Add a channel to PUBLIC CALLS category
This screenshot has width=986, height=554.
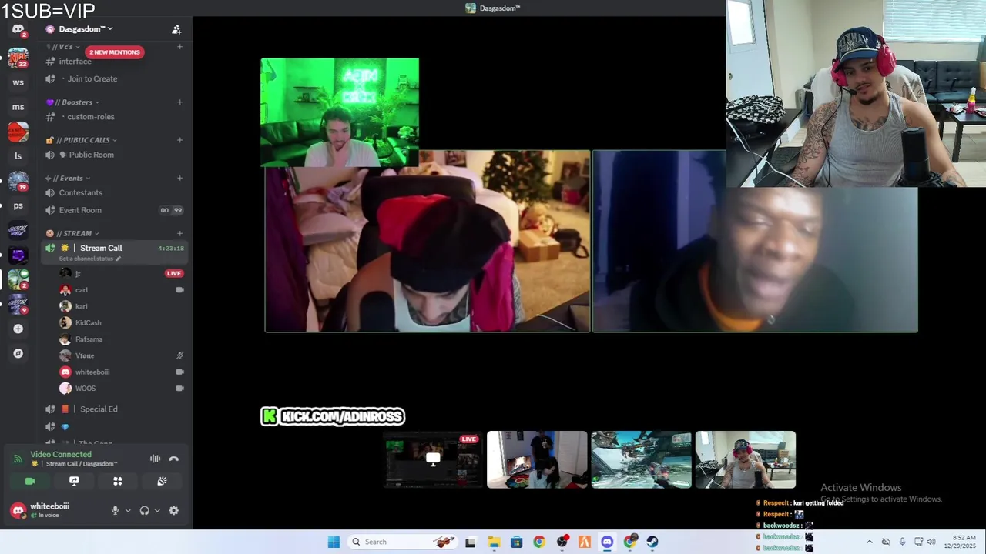point(179,140)
